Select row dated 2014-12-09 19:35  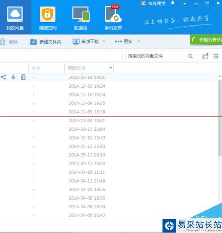108,103
